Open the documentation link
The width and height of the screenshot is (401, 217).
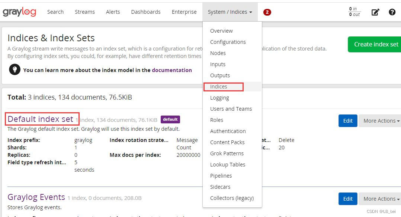172,70
